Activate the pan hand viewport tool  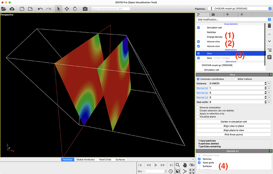(185, 165)
